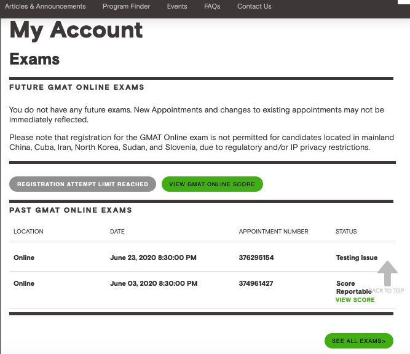Follow the green View Score link
Screen dimensions: 410x354
coord(355,300)
